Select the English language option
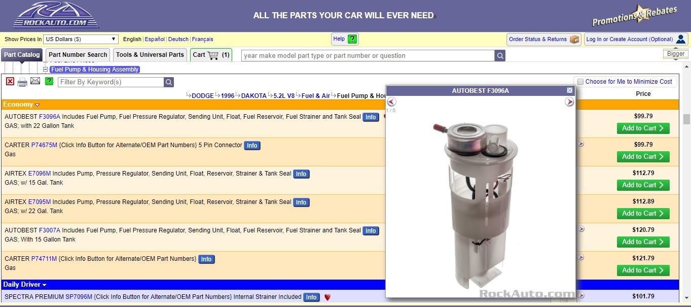Screen dimensions: 691x307 pos(132,39)
